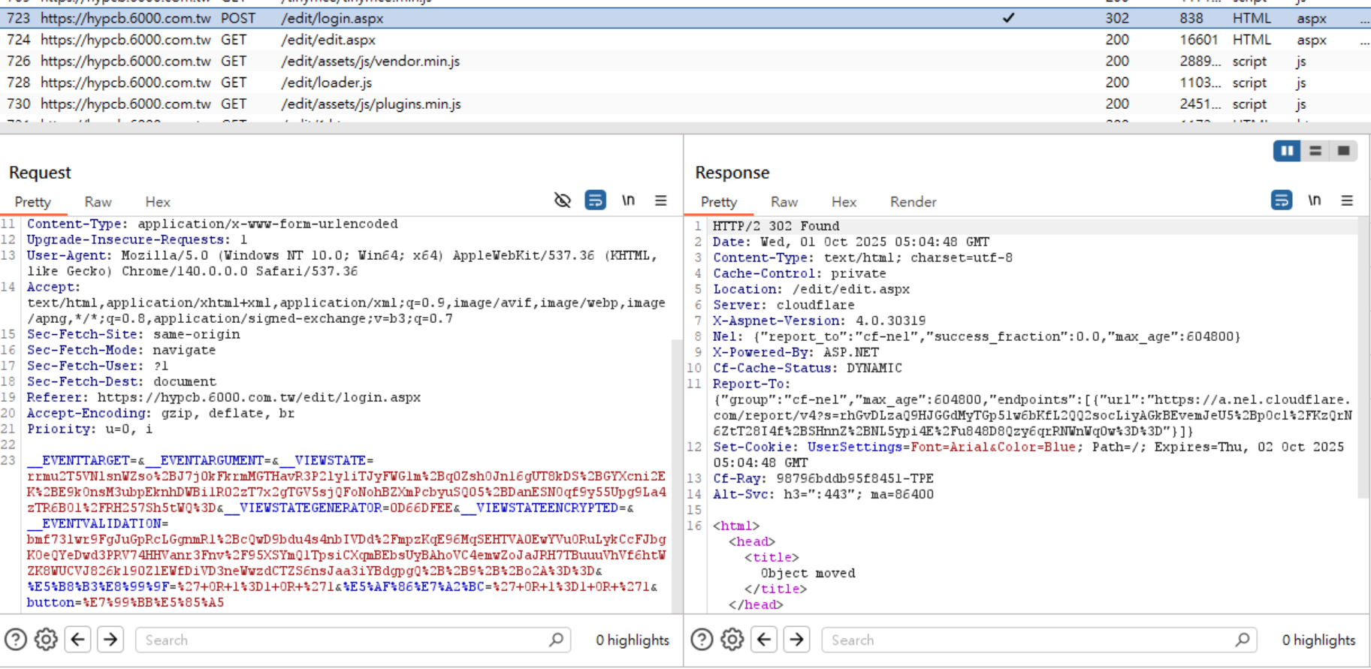Image resolution: width=1371 pixels, height=669 pixels.
Task: Select top-bottom layout icon
Action: [1315, 151]
